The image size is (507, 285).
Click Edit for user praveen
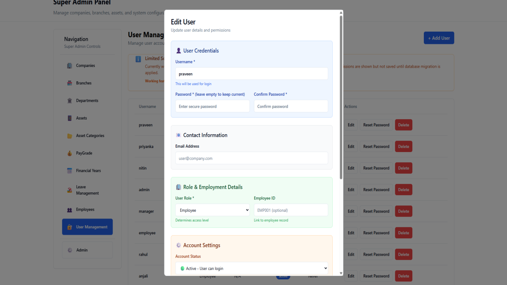tap(351, 125)
